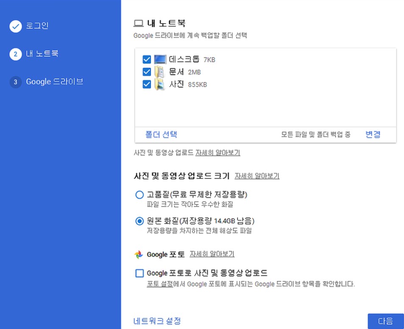
Task: Click the 다음 button
Action: (x=385, y=321)
